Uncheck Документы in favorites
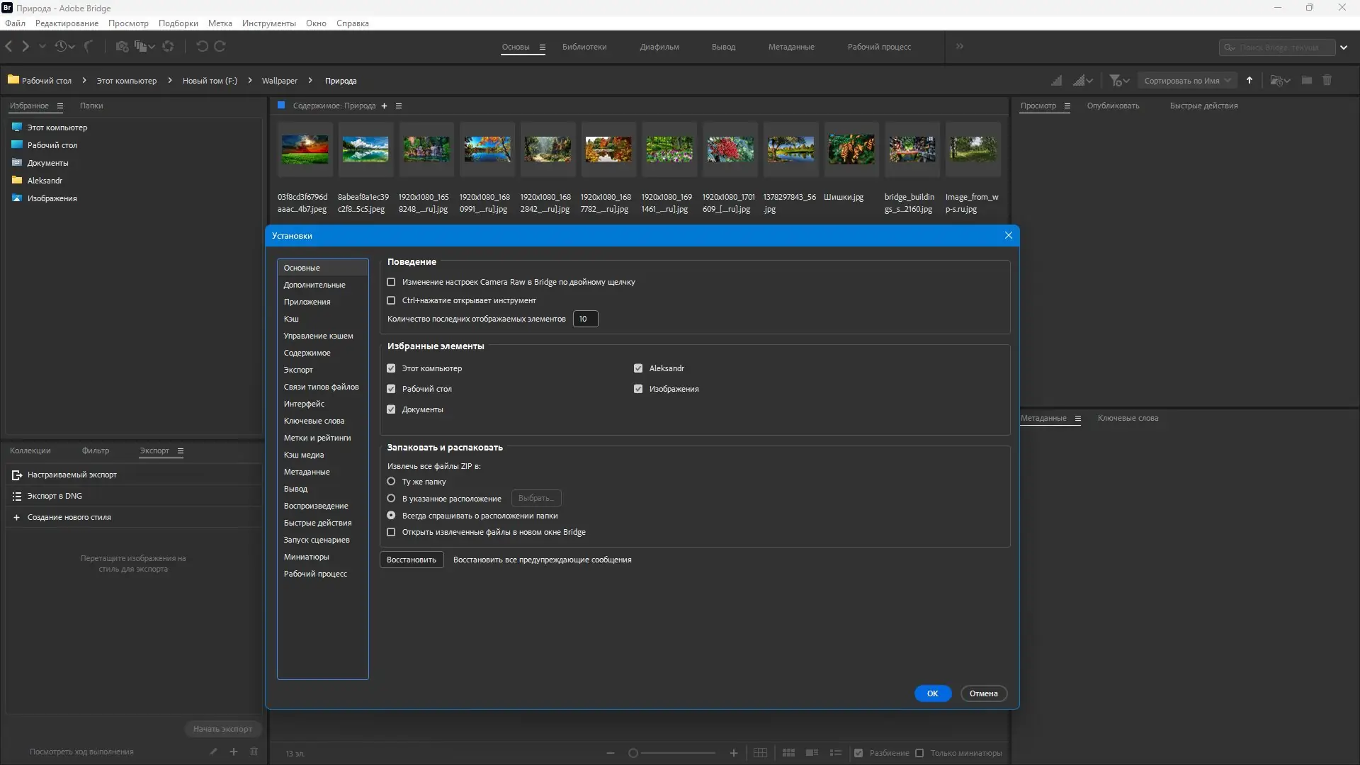This screenshot has height=765, width=1360. [x=391, y=409]
